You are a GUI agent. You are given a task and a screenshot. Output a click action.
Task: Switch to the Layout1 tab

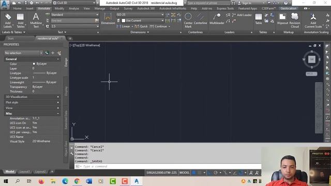[x=24, y=172]
